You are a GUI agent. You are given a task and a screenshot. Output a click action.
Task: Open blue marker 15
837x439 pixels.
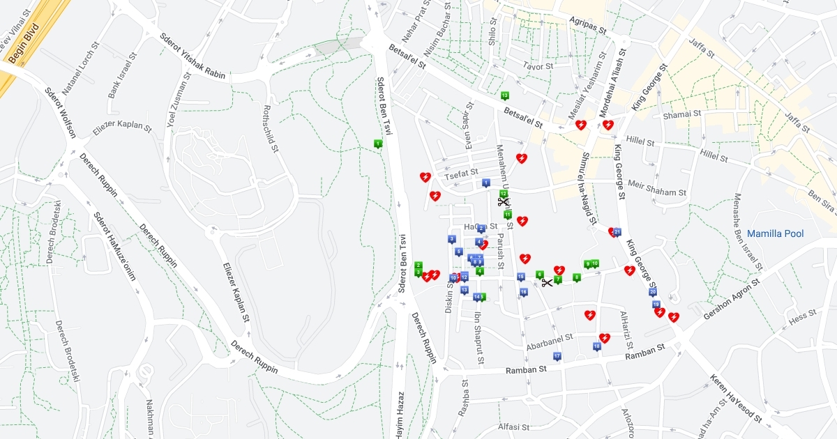tap(521, 277)
